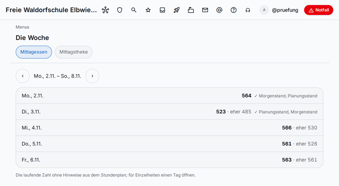Image resolution: width=339 pixels, height=186 pixels.
Task: Open the folder icon in the header
Action: (x=191, y=10)
